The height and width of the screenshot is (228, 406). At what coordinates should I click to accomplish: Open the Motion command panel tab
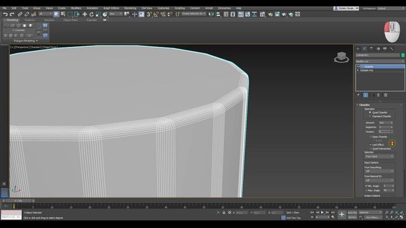(x=378, y=49)
